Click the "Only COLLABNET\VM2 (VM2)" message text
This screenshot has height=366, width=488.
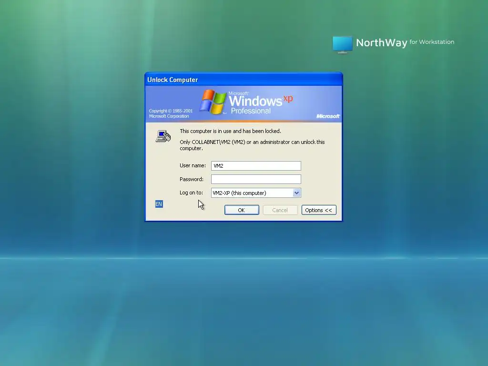click(252, 145)
